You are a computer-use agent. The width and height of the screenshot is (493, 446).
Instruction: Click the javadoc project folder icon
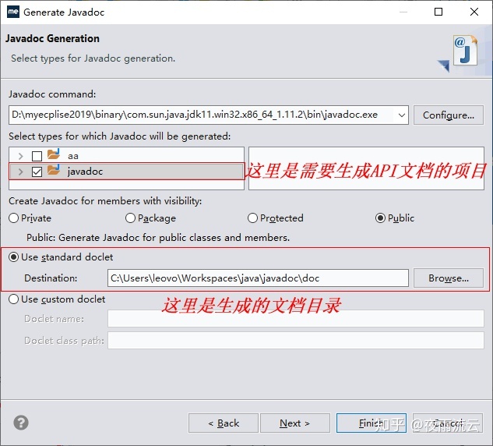[54, 170]
